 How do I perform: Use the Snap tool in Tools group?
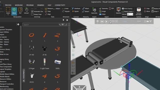(x=48, y=11)
